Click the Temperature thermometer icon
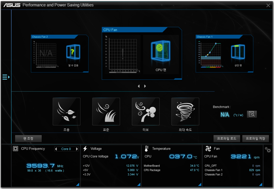This screenshot has height=189, width=274. (146, 149)
